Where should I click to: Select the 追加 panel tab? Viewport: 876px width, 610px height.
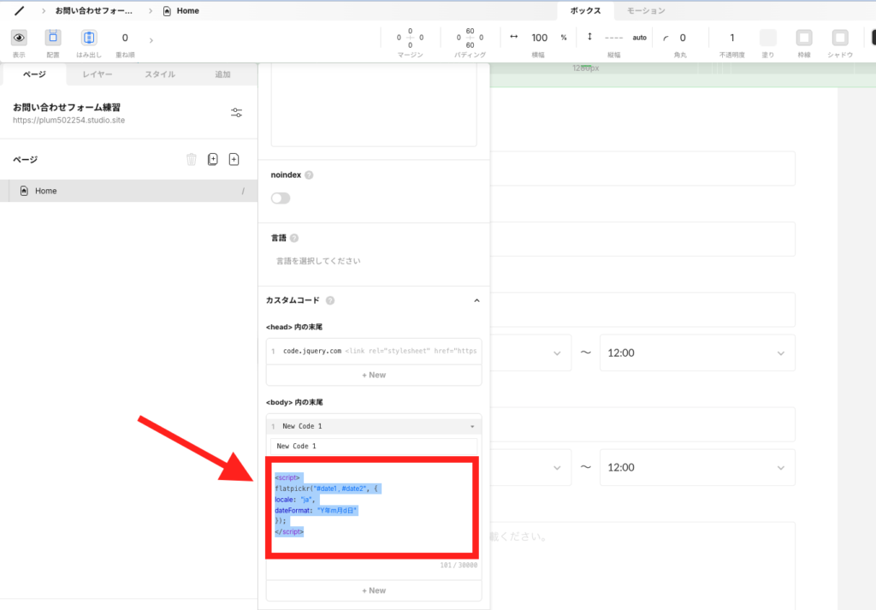pyautogui.click(x=222, y=74)
